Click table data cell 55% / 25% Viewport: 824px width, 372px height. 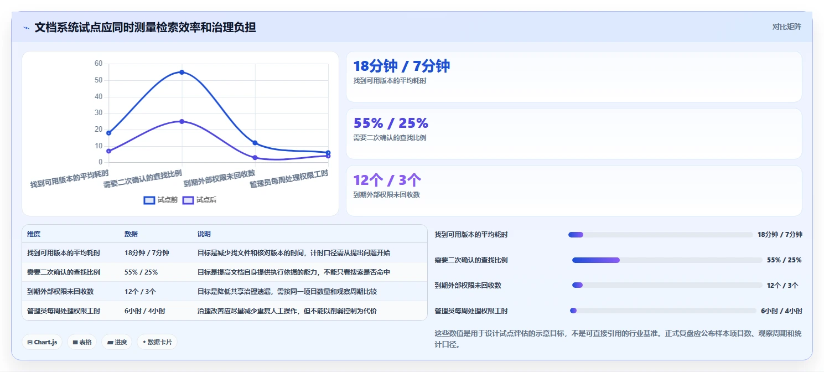pos(141,272)
